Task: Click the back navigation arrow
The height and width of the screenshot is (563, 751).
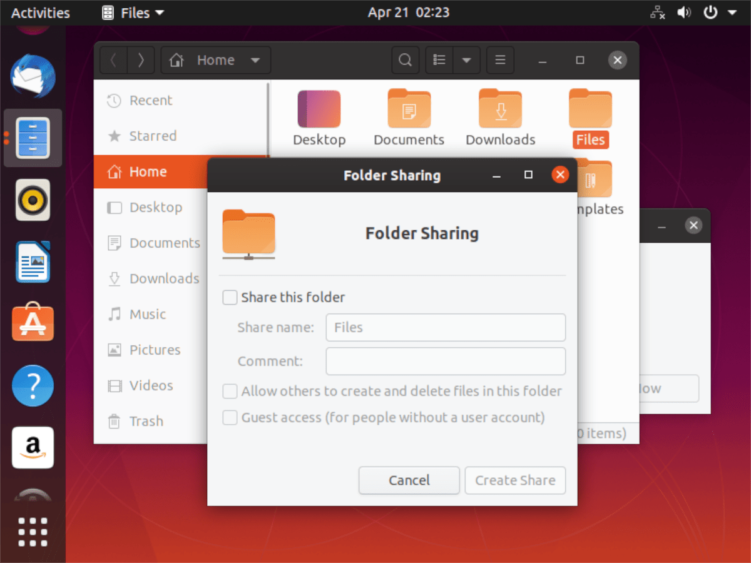Action: tap(113, 60)
